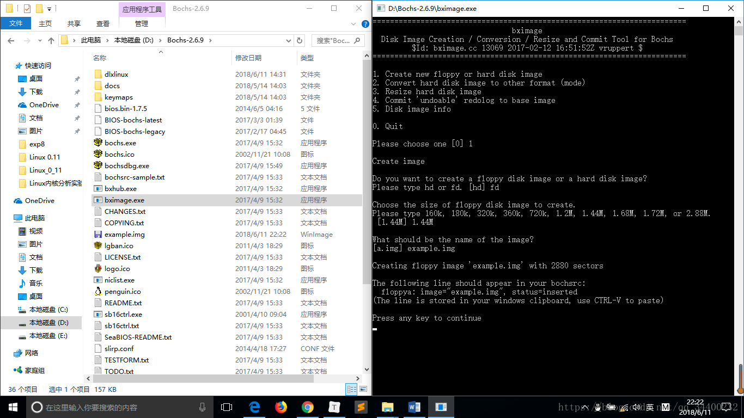Open bochs.exe application file icon
Screen dimensions: 744x418
point(98,143)
